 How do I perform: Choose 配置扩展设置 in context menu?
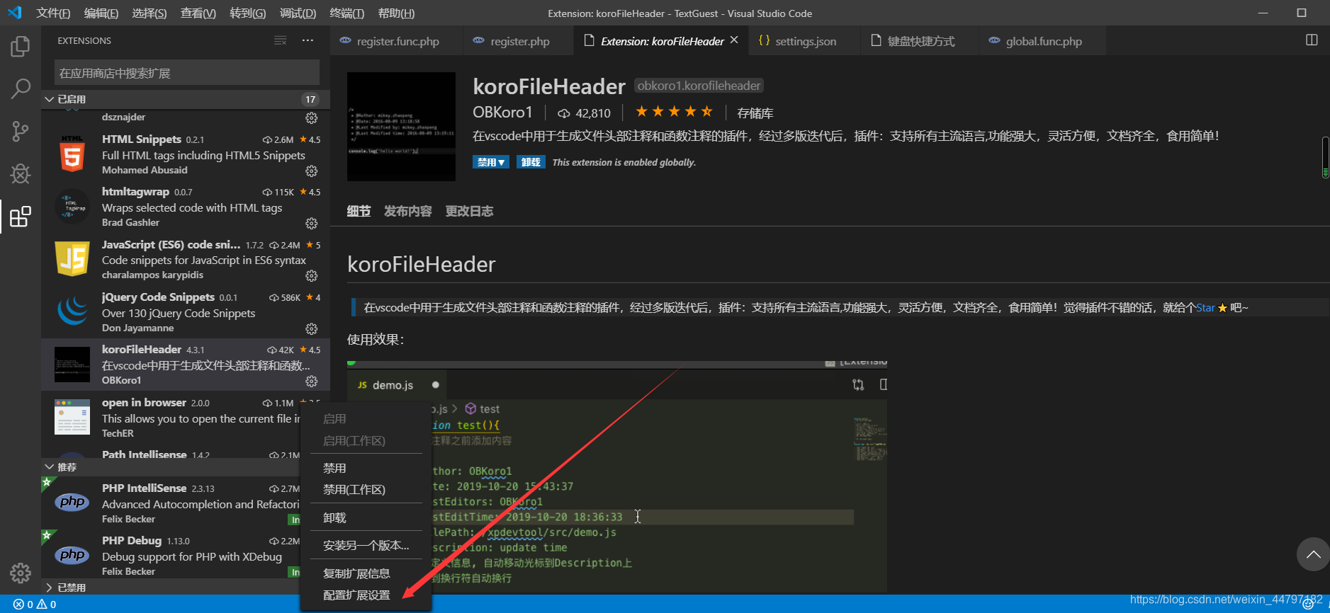pyautogui.click(x=366, y=595)
